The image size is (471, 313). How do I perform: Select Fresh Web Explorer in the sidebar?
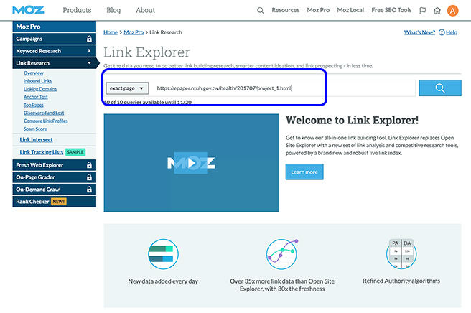click(55, 165)
